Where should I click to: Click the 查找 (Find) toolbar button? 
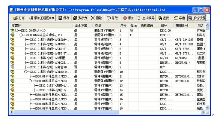point(163,18)
